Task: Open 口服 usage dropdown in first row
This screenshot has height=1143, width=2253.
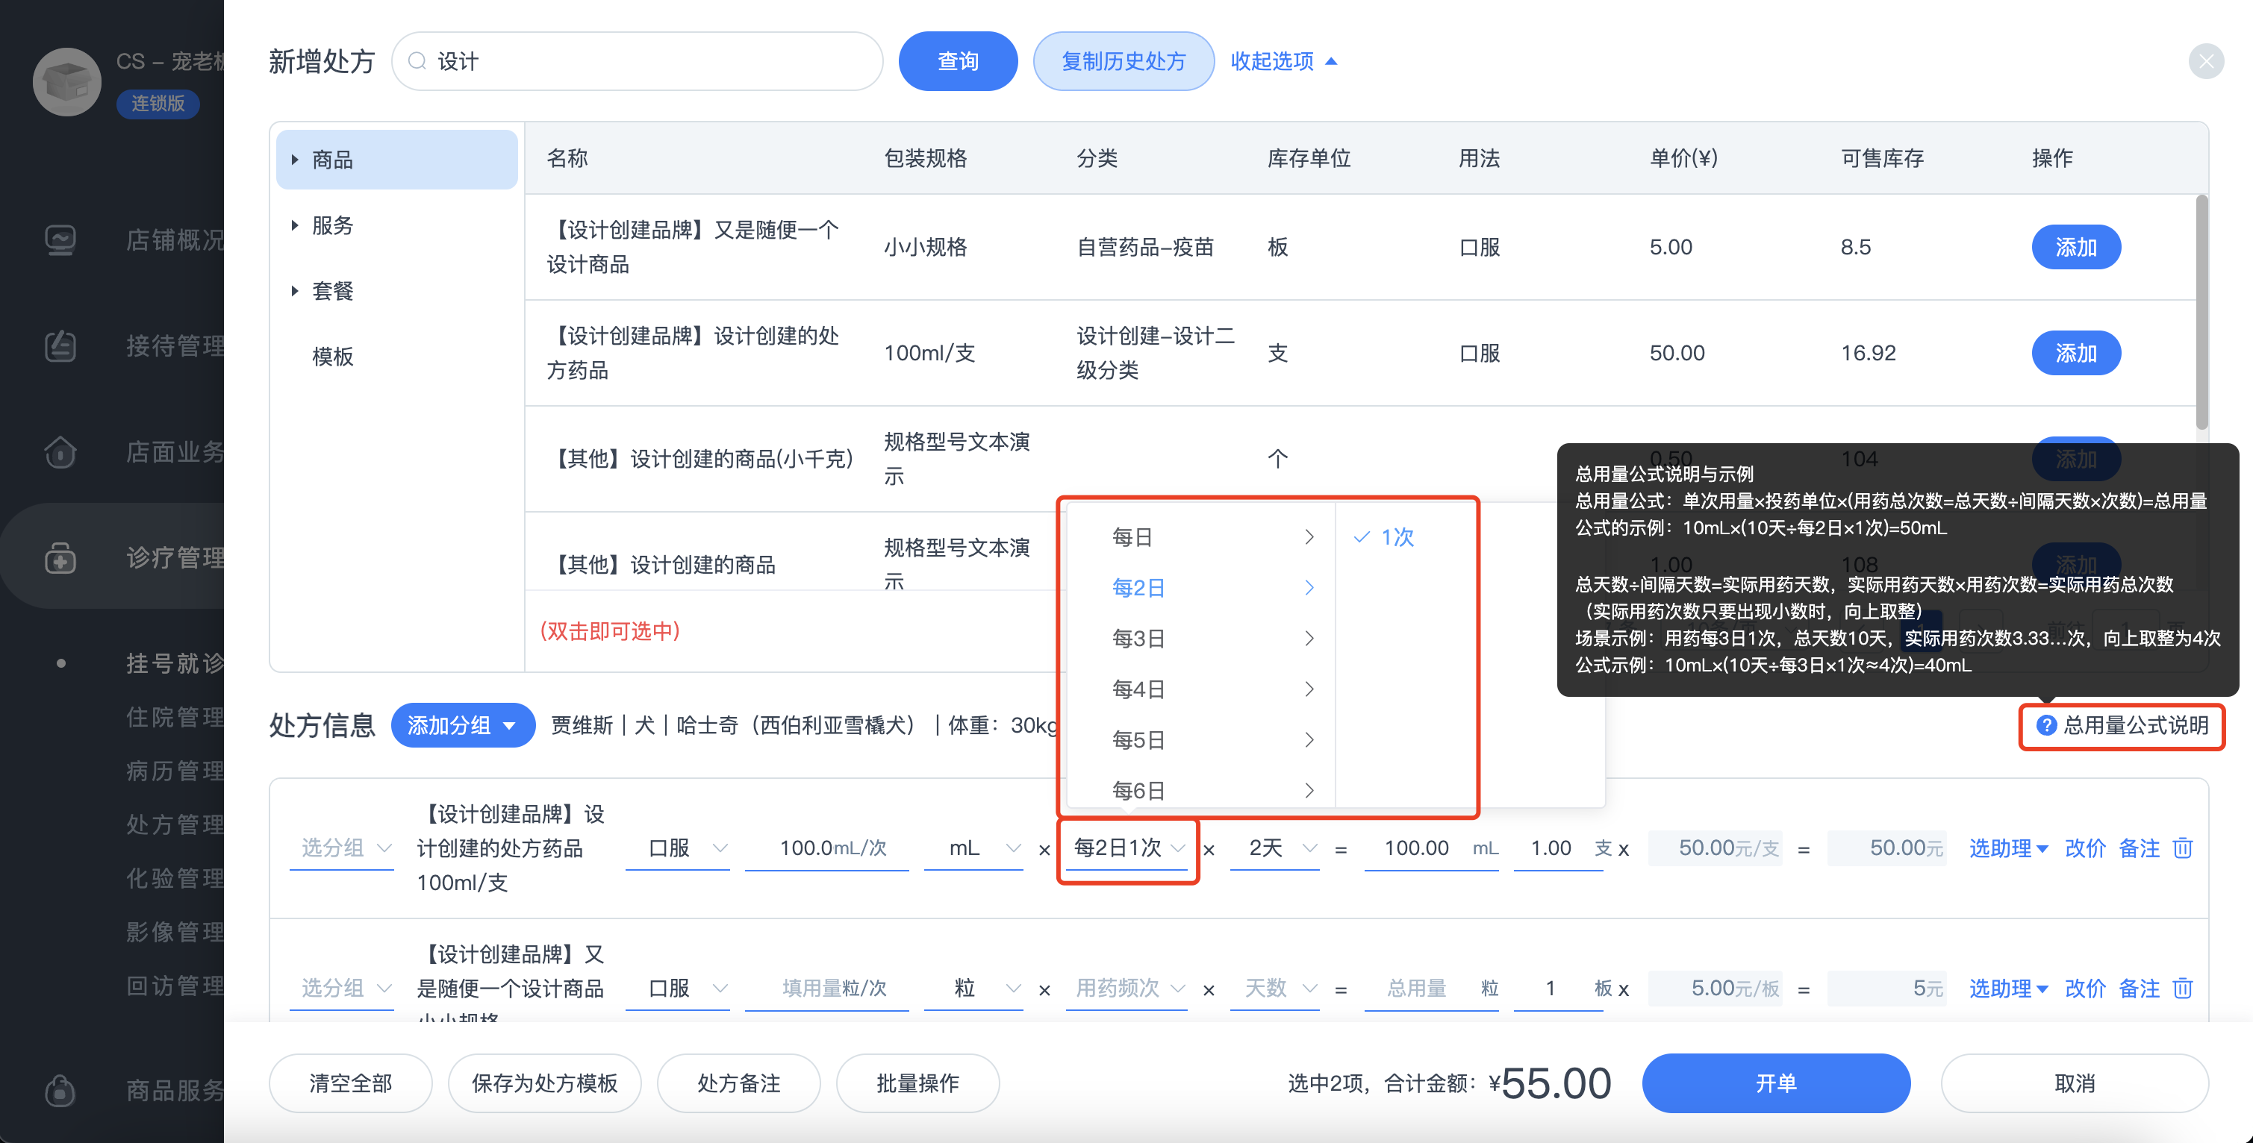Action: pyautogui.click(x=678, y=848)
